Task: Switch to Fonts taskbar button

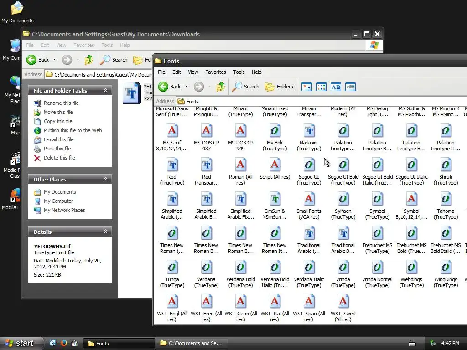Action: point(119,344)
